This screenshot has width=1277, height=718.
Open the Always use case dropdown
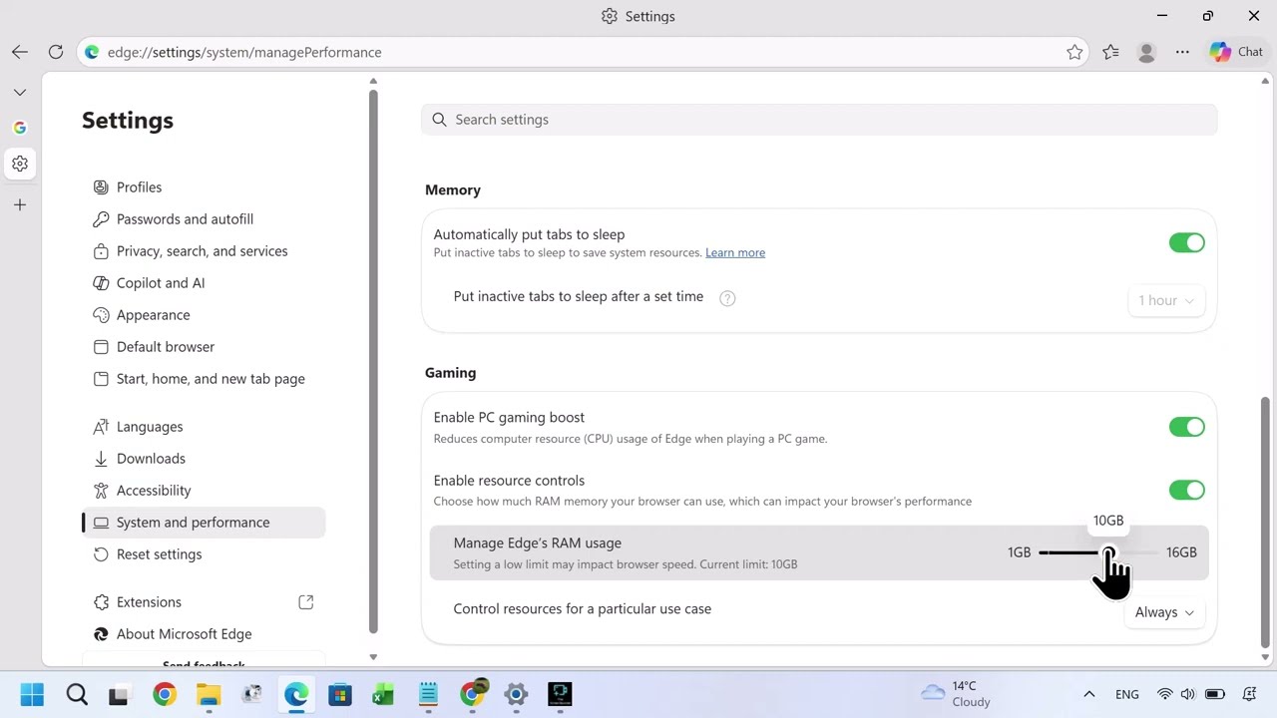(1164, 612)
